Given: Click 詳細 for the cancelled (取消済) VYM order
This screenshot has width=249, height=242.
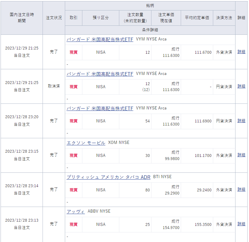Looking at the screenshot, I should point(241,86).
